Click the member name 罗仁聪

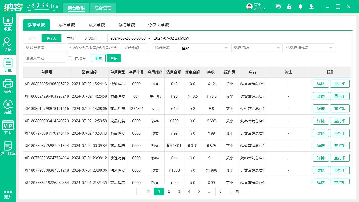pyautogui.click(x=155, y=96)
